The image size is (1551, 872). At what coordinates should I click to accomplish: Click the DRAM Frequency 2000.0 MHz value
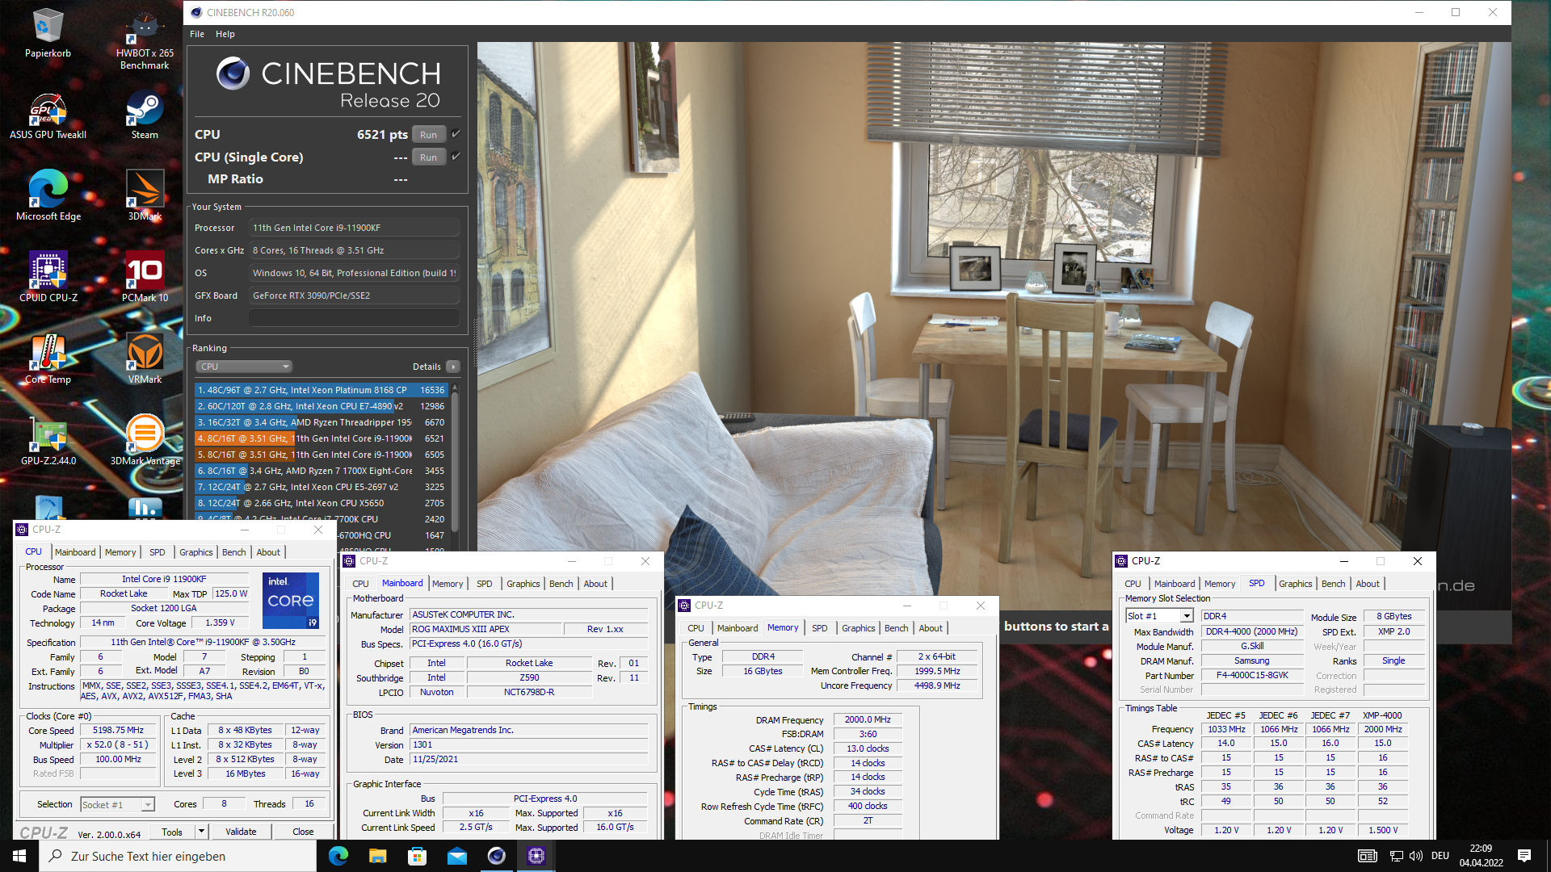point(868,719)
